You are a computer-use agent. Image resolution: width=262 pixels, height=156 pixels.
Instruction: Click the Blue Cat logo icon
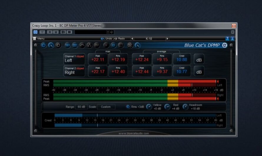click(x=225, y=45)
